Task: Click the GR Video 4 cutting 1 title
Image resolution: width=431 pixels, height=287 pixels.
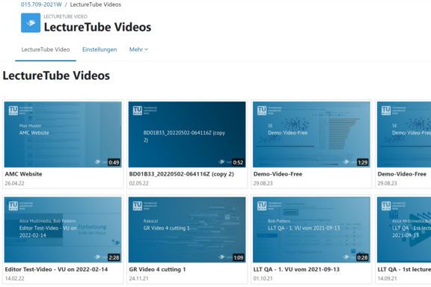Action: 157,269
